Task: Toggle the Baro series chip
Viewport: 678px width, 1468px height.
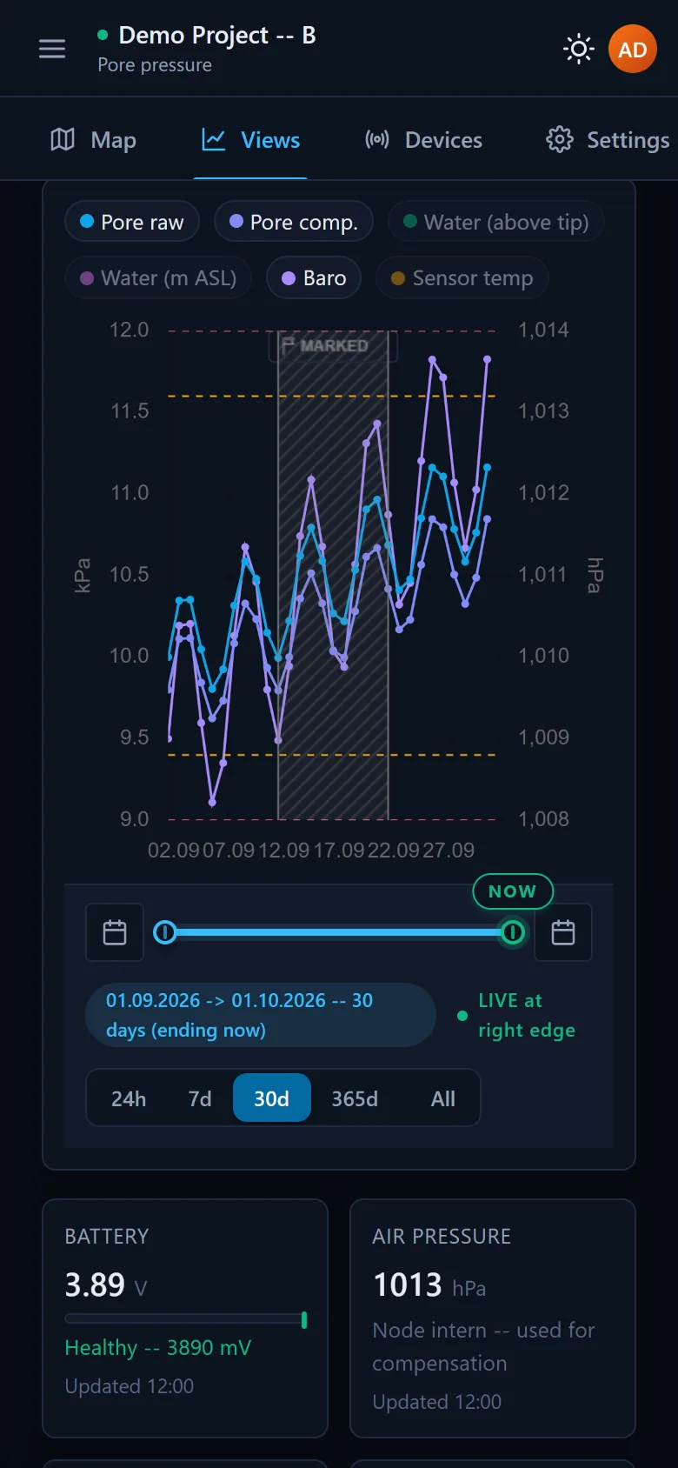Action: [x=314, y=277]
